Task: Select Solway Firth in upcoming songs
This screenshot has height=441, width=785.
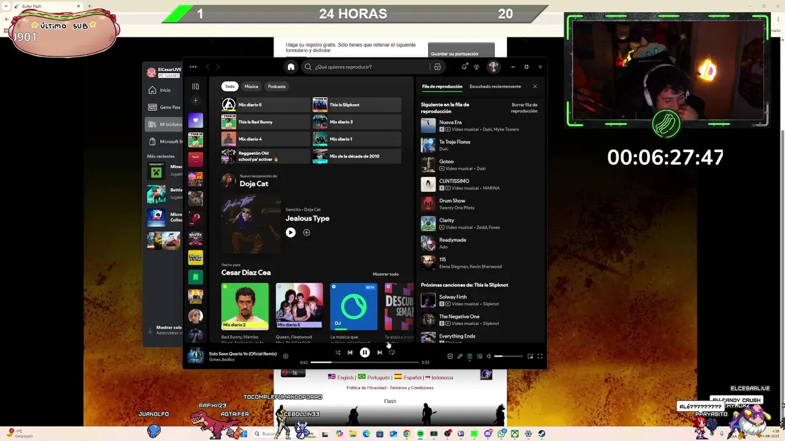Action: coord(480,300)
